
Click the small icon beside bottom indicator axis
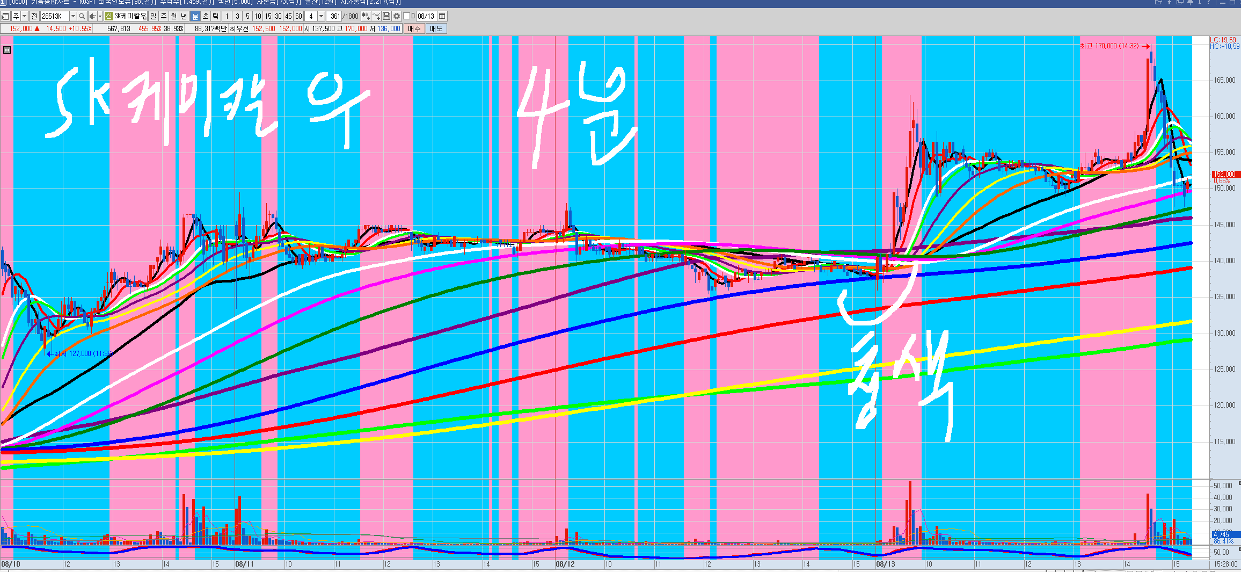1239,549
